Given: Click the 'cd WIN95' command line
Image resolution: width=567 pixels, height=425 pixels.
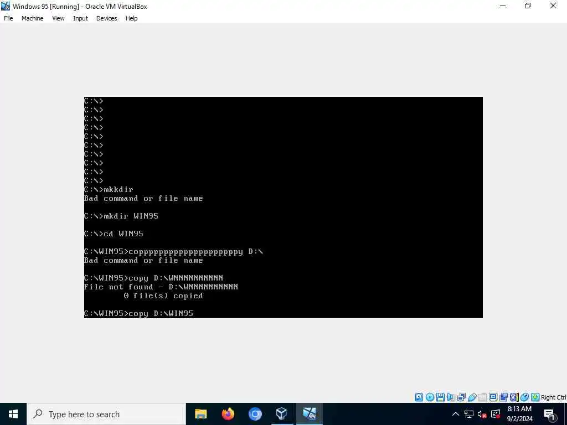Looking at the screenshot, I should 114,234.
